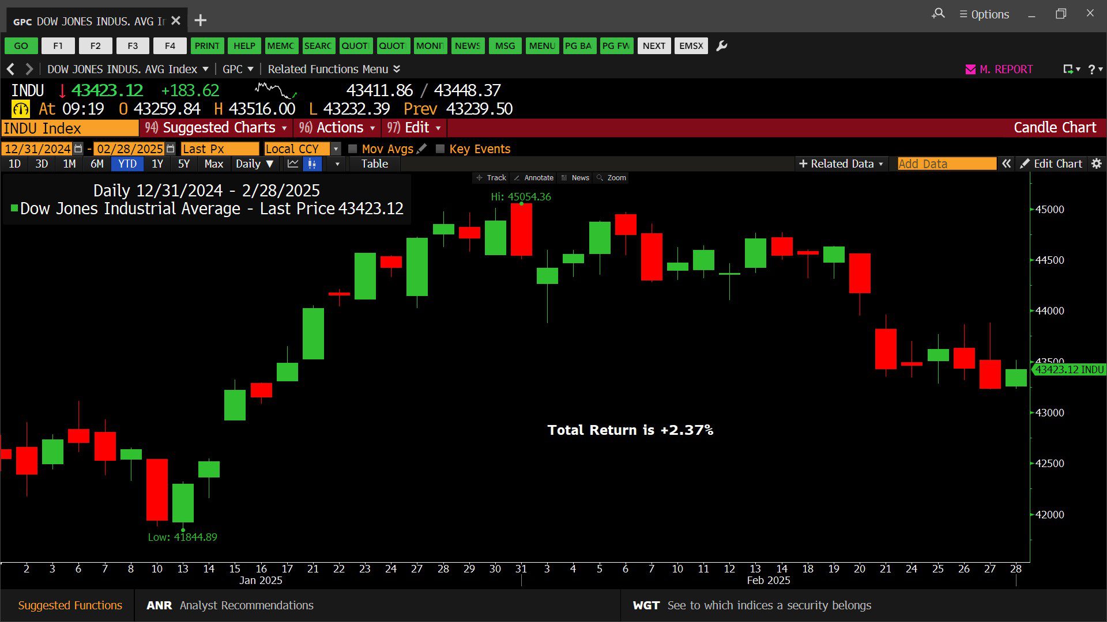1107x622 pixels.
Task: Expand the Local CCY currency dropdown
Action: (x=336, y=149)
